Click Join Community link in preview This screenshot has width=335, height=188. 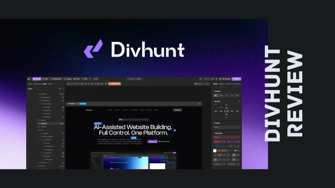[164, 141]
